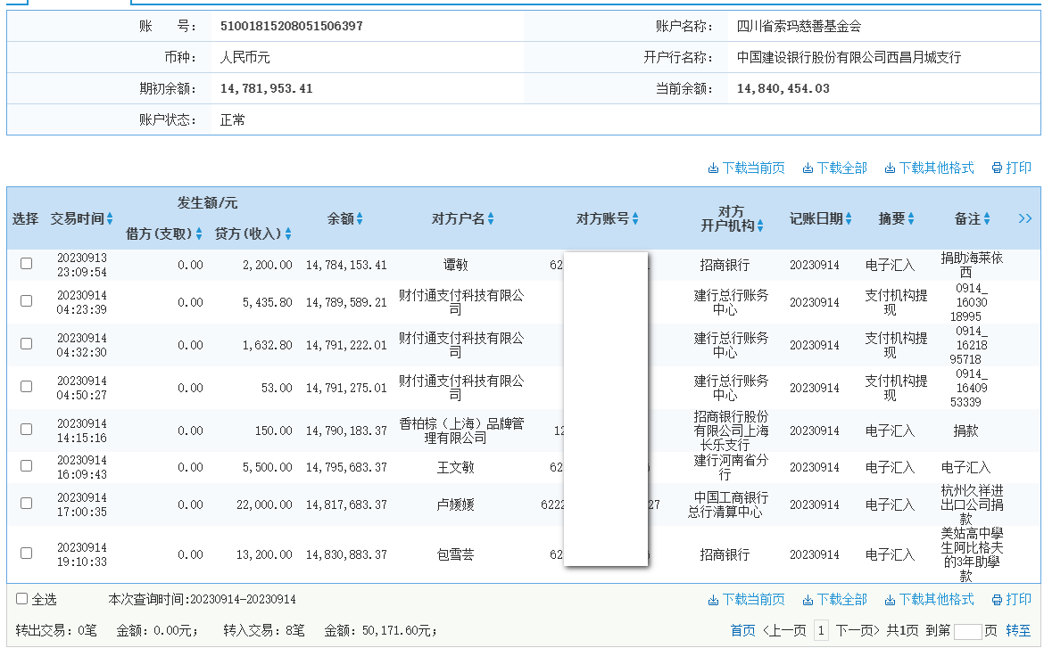Click account status 正常
Image resolution: width=1044 pixels, height=648 pixels.
point(232,119)
